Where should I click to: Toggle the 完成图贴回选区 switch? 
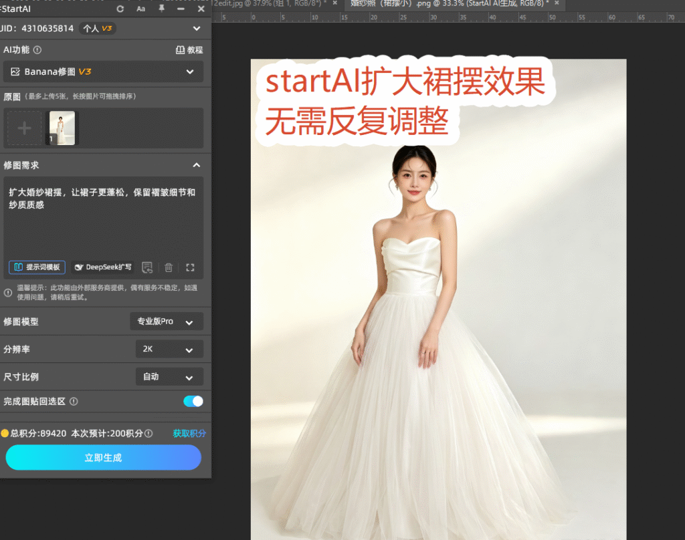point(193,401)
